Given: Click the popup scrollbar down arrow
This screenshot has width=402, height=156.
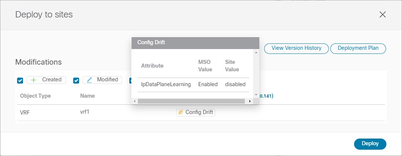Looking at the screenshot, I should click(256, 95).
